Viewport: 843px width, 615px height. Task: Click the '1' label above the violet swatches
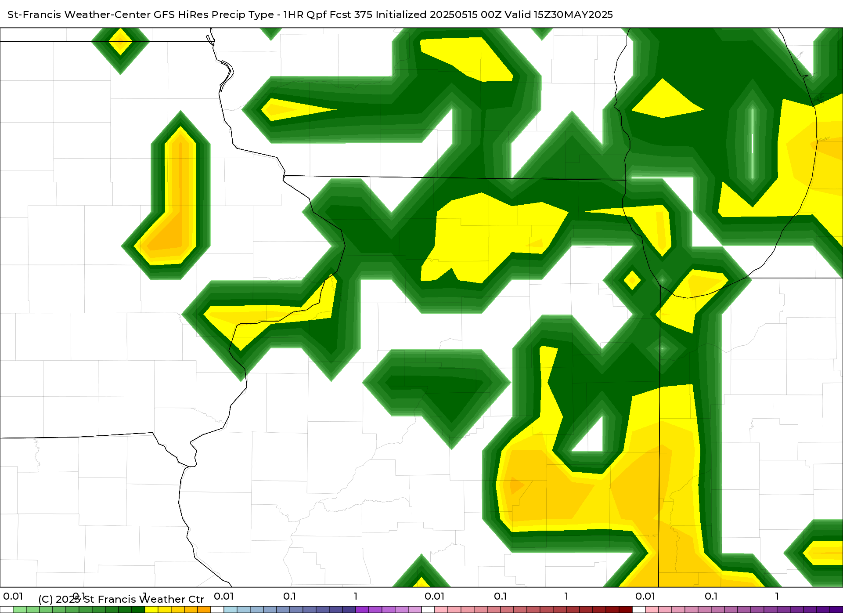[356, 597]
